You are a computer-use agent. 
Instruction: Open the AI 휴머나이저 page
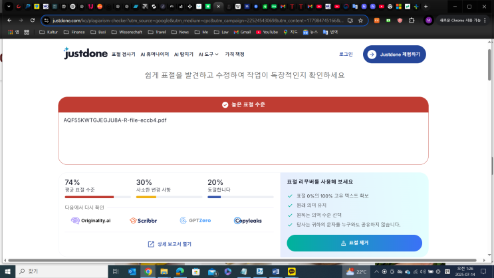point(155,55)
